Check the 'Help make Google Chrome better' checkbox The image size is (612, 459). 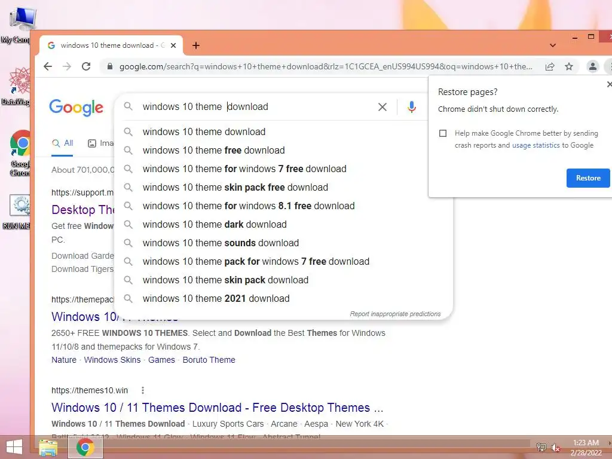tap(443, 133)
